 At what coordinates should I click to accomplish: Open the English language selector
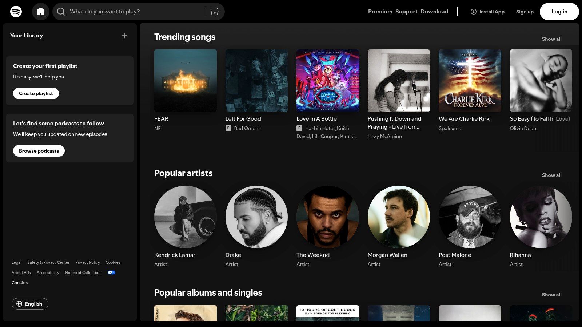pyautogui.click(x=30, y=304)
